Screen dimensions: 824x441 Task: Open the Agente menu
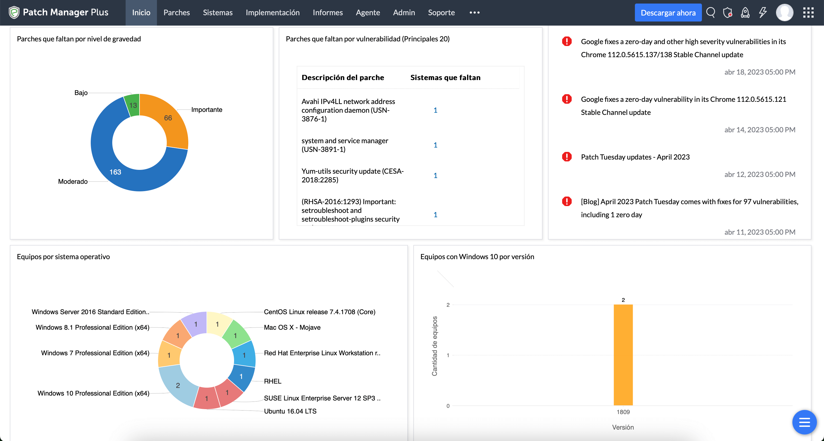click(368, 13)
